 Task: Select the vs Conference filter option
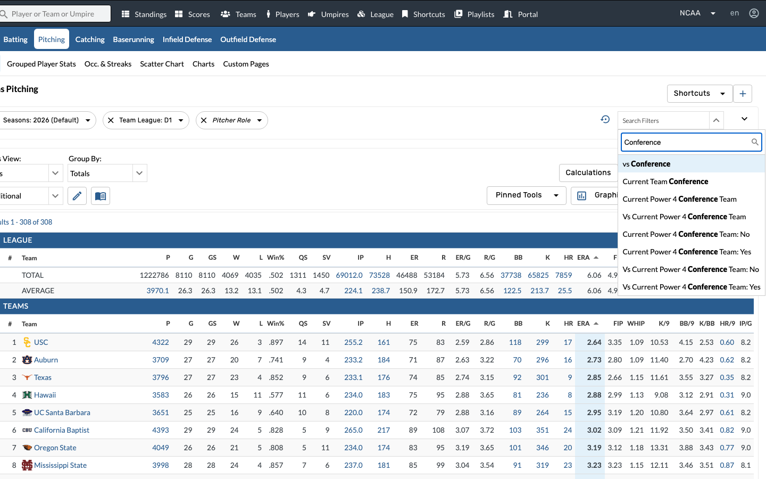pos(692,164)
